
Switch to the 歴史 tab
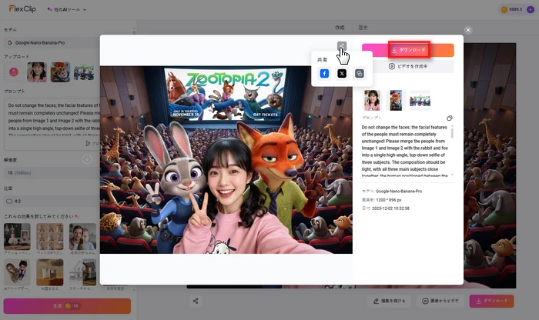click(x=363, y=28)
